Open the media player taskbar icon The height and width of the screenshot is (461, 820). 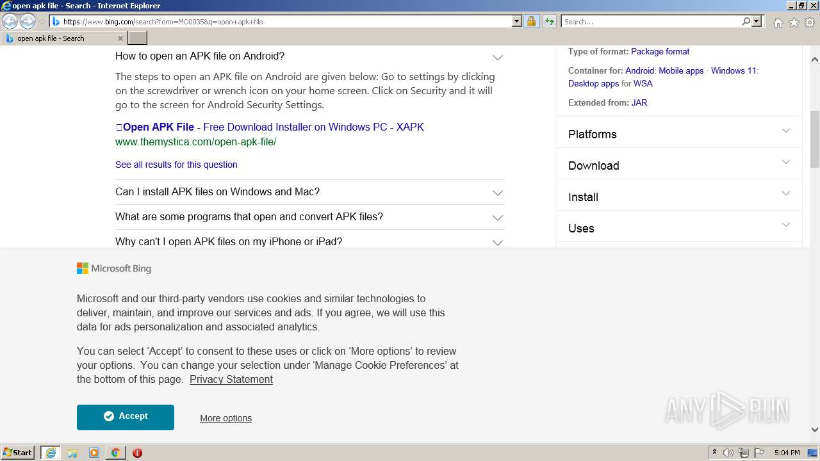[94, 453]
